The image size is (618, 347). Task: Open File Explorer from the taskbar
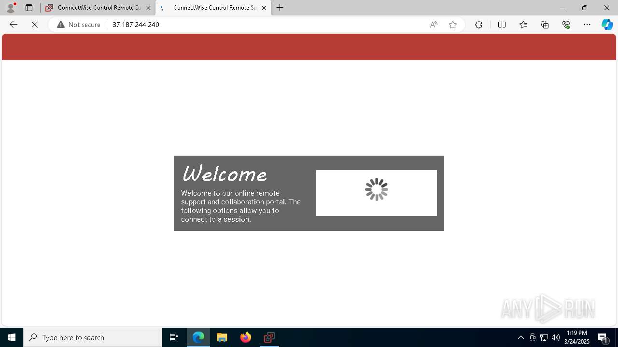pos(222,337)
